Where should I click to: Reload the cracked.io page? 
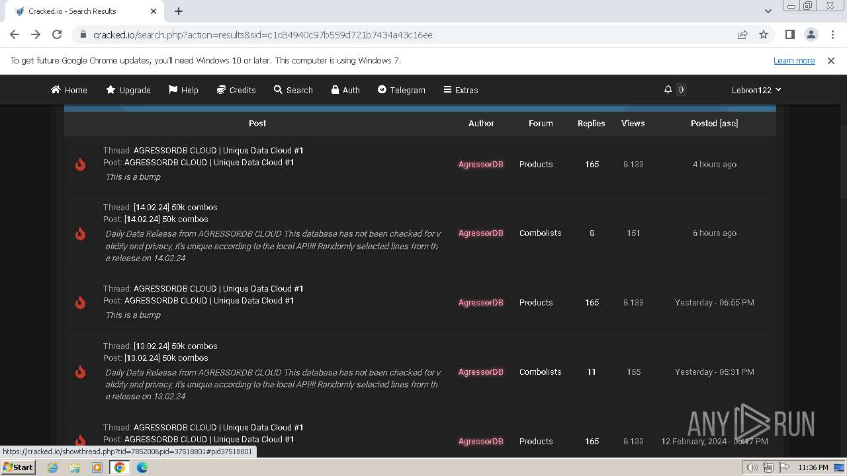(57, 34)
